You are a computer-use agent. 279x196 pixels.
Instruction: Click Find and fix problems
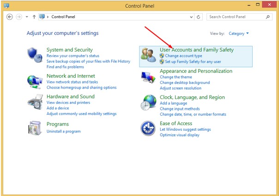click(x=65, y=67)
